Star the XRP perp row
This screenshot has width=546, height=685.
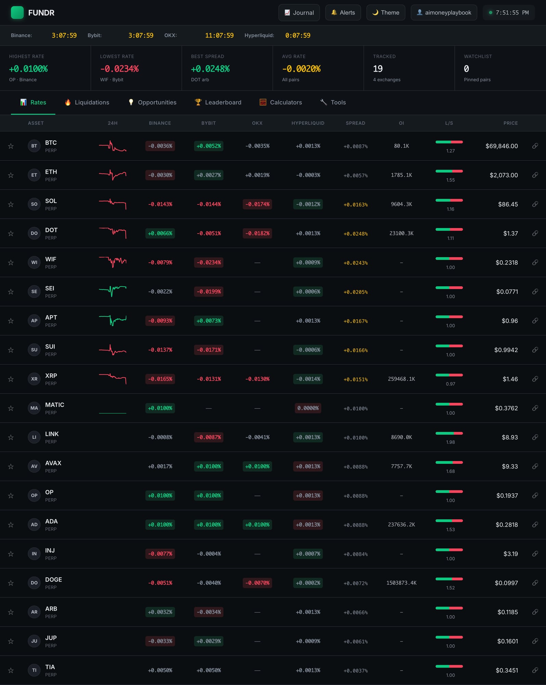11,379
